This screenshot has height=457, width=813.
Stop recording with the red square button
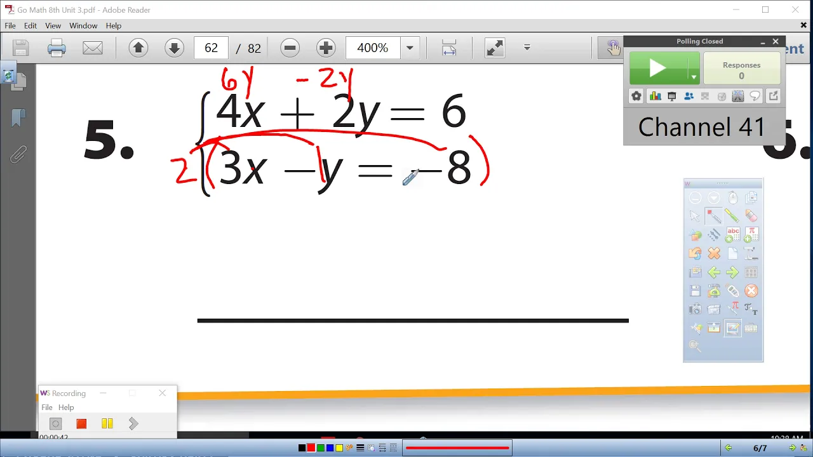point(81,424)
